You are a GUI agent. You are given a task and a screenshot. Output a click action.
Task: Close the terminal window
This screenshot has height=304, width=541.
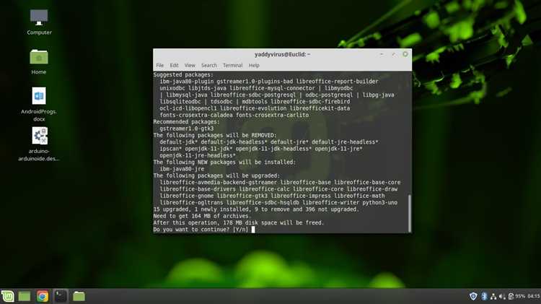(x=405, y=54)
